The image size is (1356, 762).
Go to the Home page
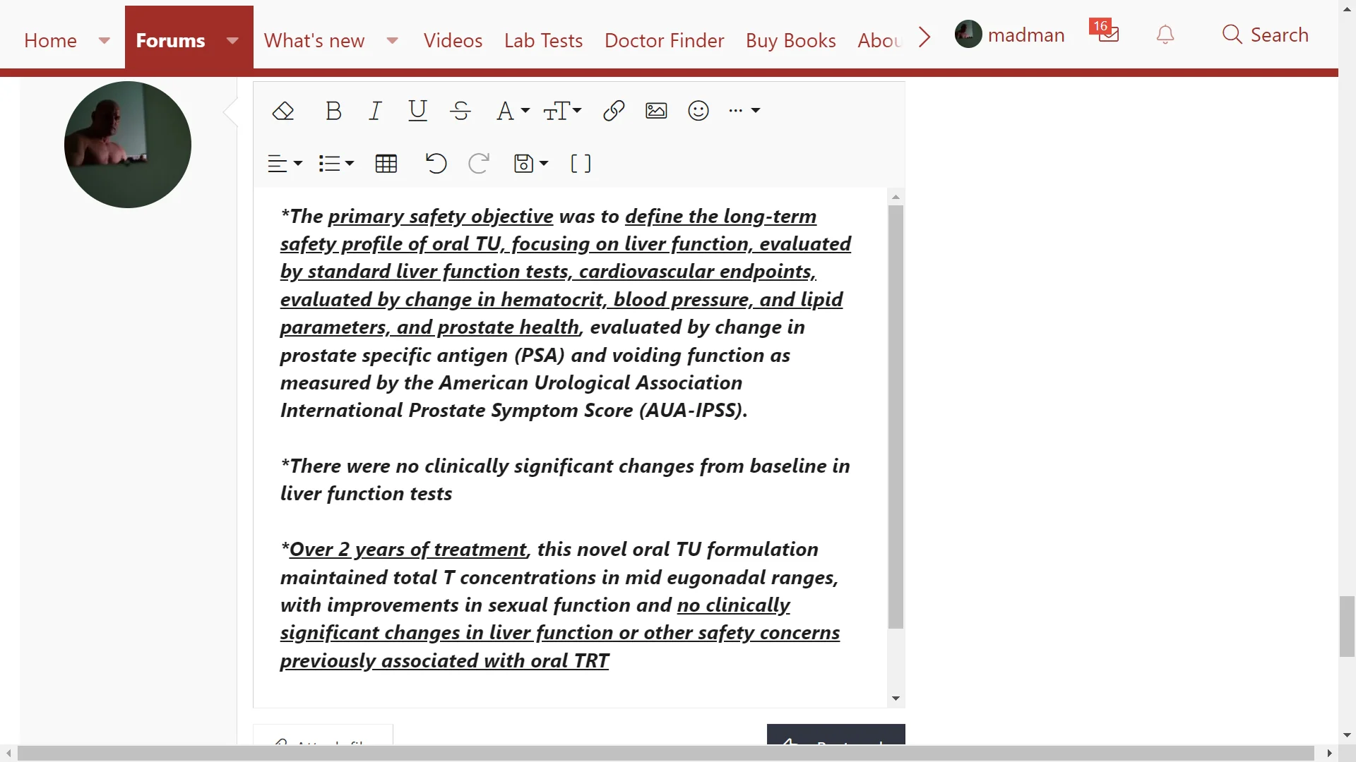click(x=50, y=40)
